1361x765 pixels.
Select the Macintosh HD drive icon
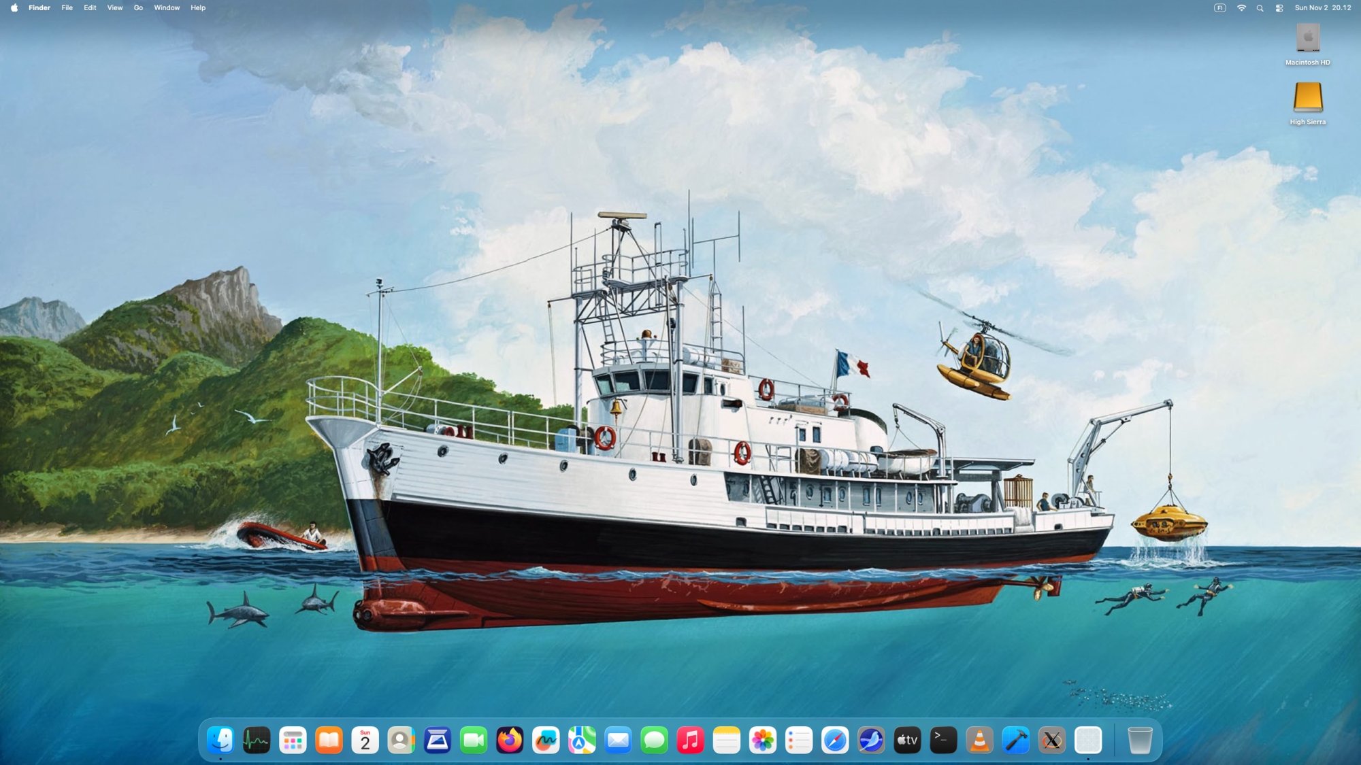click(1307, 39)
